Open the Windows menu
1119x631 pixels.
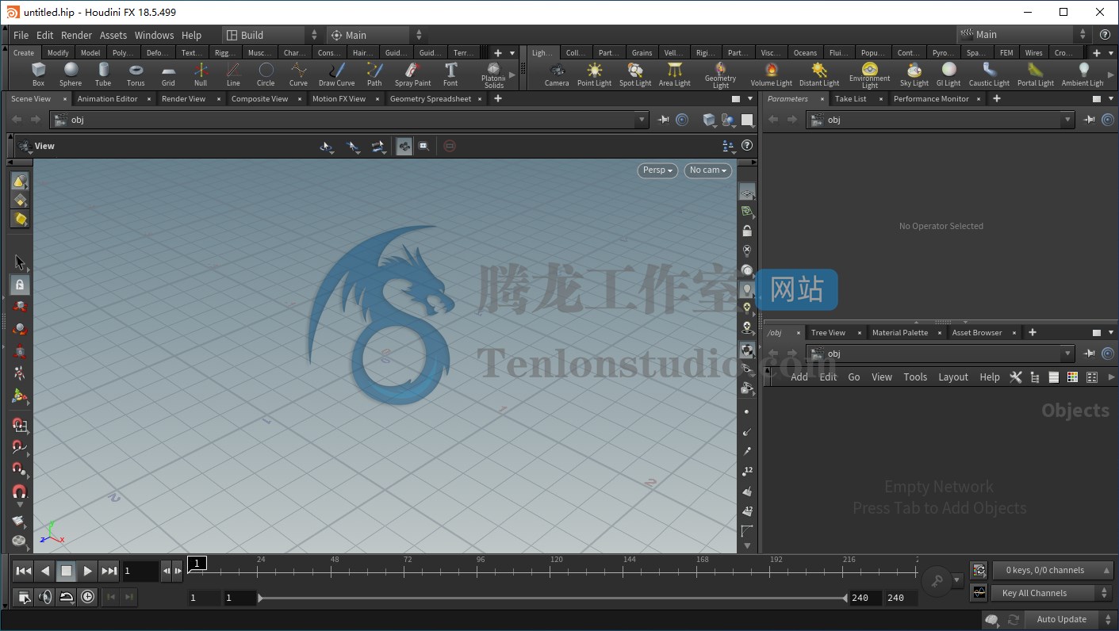[154, 35]
